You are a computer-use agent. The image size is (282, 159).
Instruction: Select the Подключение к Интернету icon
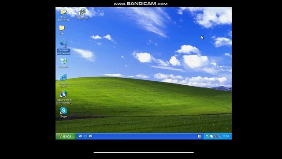(x=63, y=97)
